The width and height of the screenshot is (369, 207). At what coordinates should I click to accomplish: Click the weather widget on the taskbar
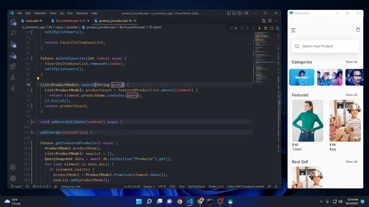pos(13,202)
